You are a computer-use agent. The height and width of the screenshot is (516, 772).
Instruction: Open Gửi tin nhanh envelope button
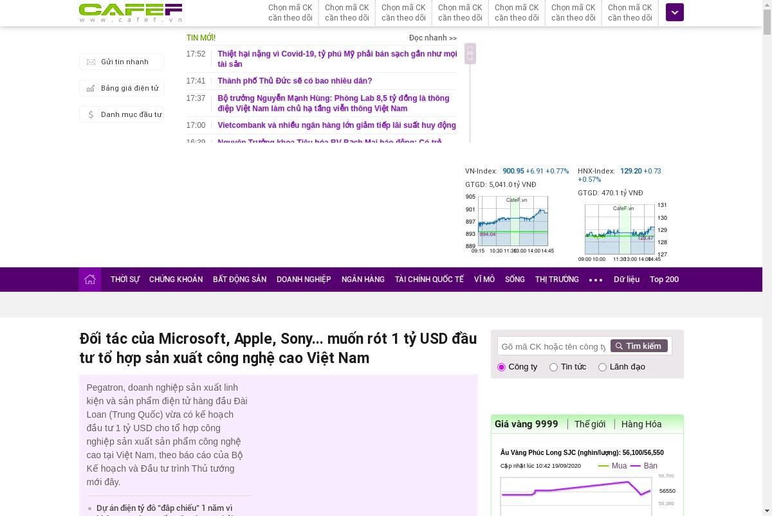(x=122, y=62)
